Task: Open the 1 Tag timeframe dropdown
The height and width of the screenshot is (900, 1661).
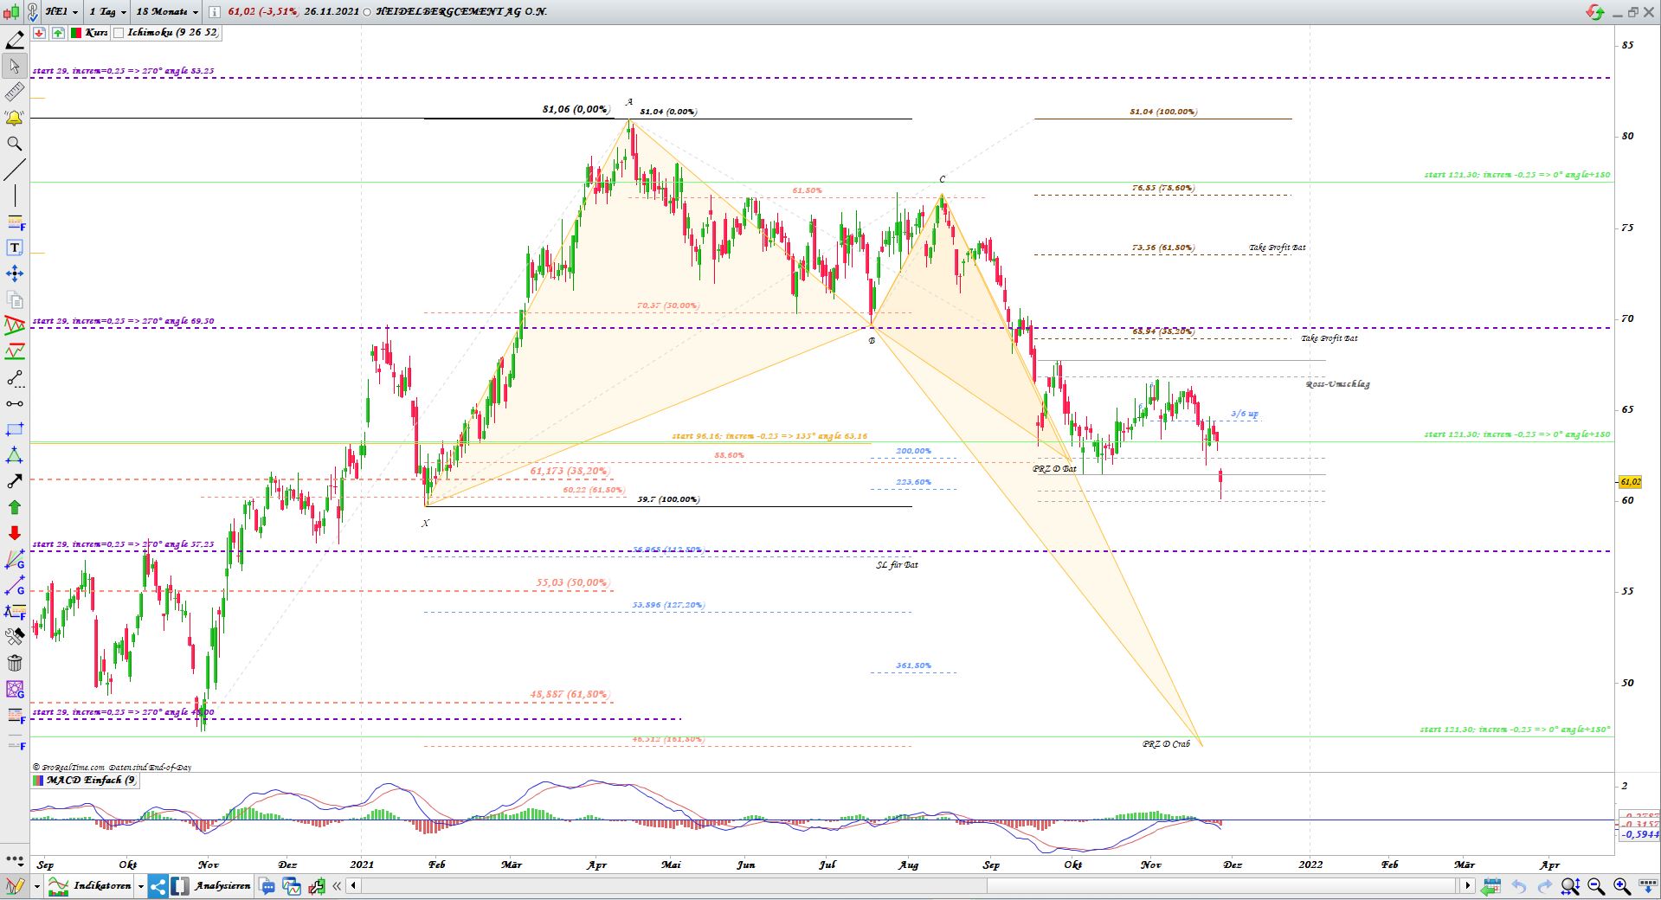Action: tap(108, 11)
